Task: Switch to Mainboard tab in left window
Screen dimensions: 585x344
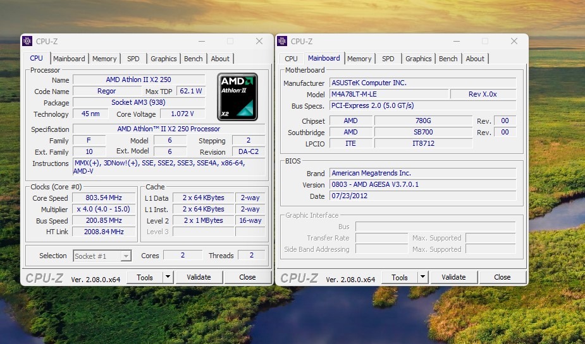Action: click(69, 59)
